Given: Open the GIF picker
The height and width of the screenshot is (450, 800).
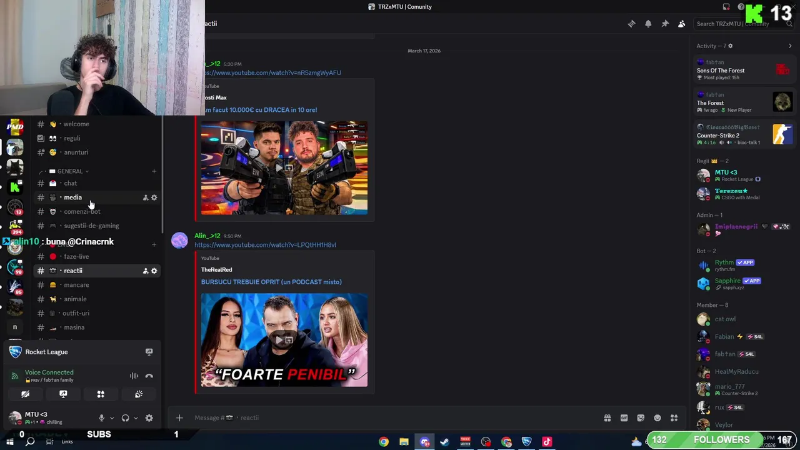Looking at the screenshot, I should click(x=624, y=417).
